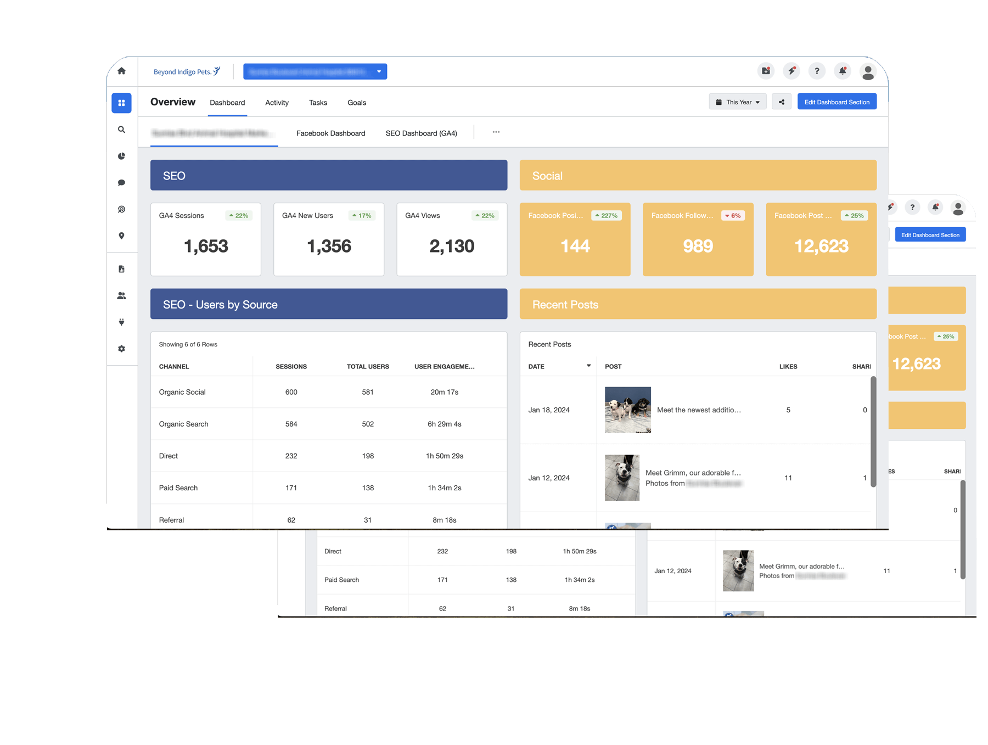Select the dashboard grid icon in the sidebar
Viewport: 988px width, 745px height.
[x=121, y=103]
